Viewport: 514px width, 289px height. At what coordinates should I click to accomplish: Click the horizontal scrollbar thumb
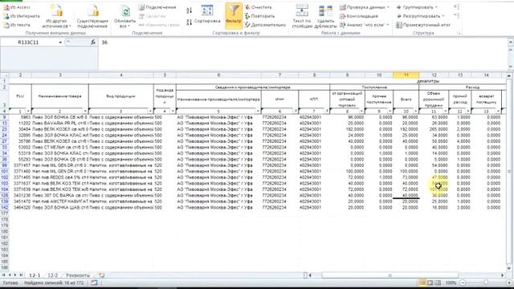tap(390, 275)
